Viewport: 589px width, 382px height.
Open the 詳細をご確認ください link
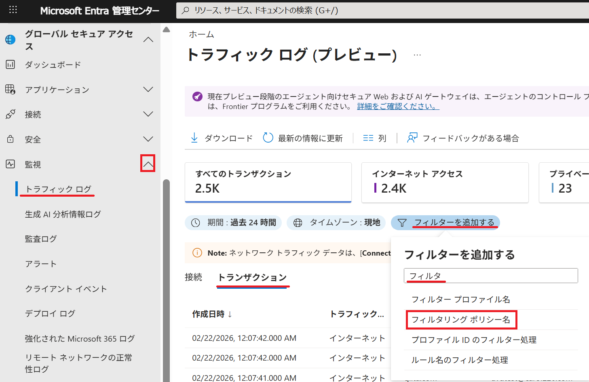(x=398, y=106)
